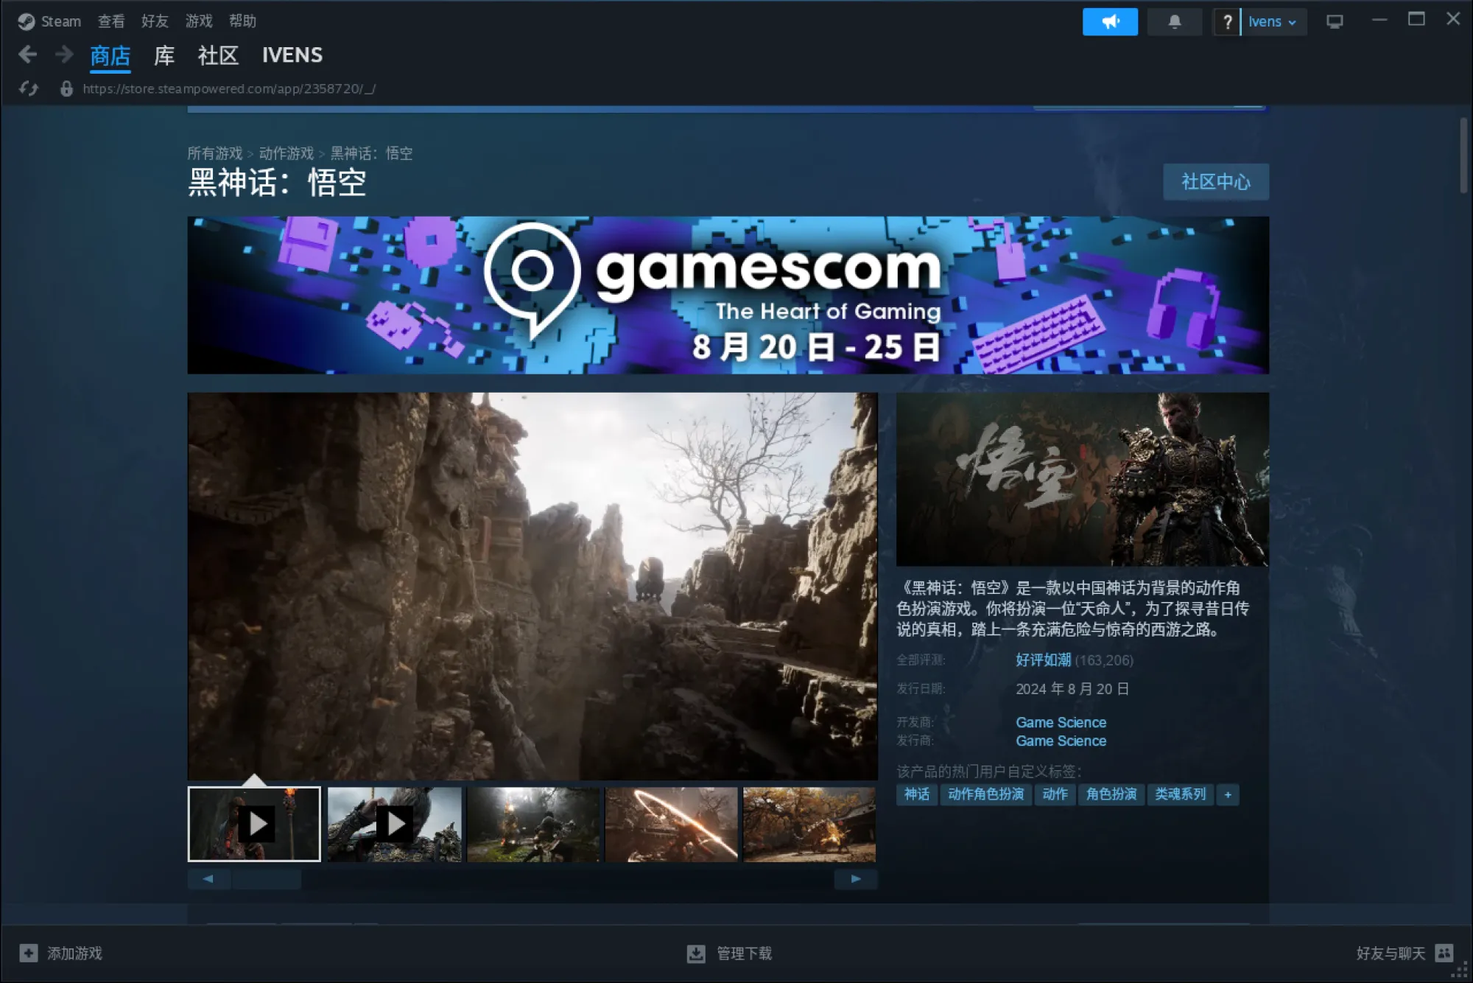
Task: Play the second video thumbnail
Action: [395, 824]
